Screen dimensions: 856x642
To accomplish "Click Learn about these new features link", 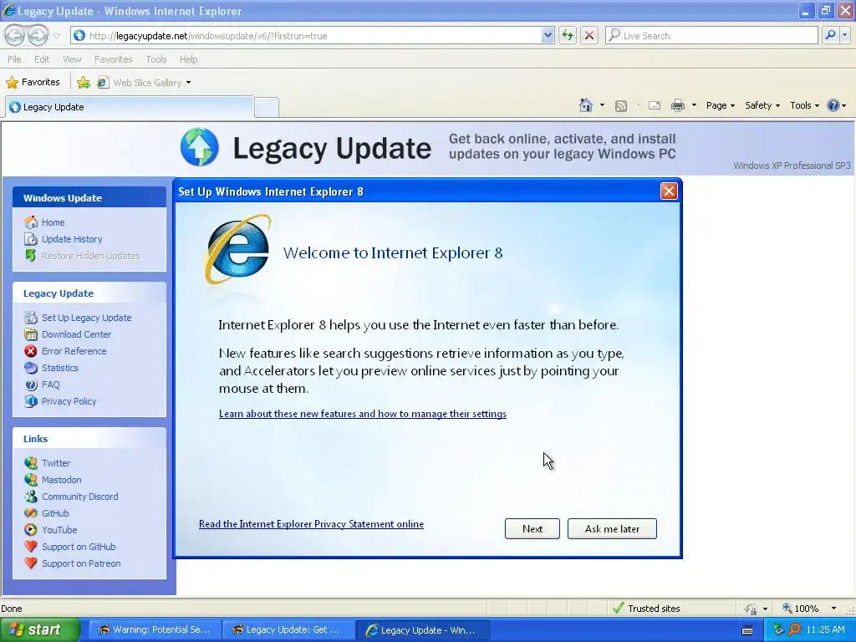I will [x=363, y=414].
